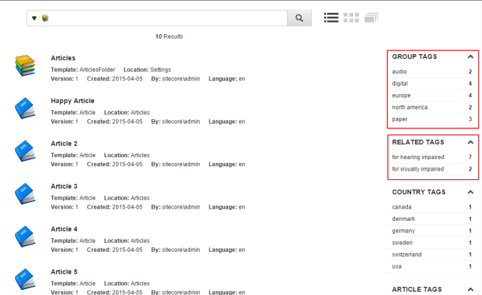Click the magnifier search button
This screenshot has width=482, height=295.
click(299, 18)
